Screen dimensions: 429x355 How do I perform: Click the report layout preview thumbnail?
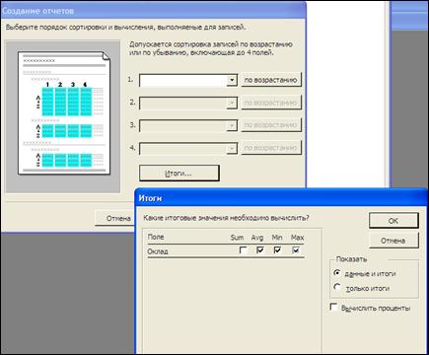tap(64, 113)
